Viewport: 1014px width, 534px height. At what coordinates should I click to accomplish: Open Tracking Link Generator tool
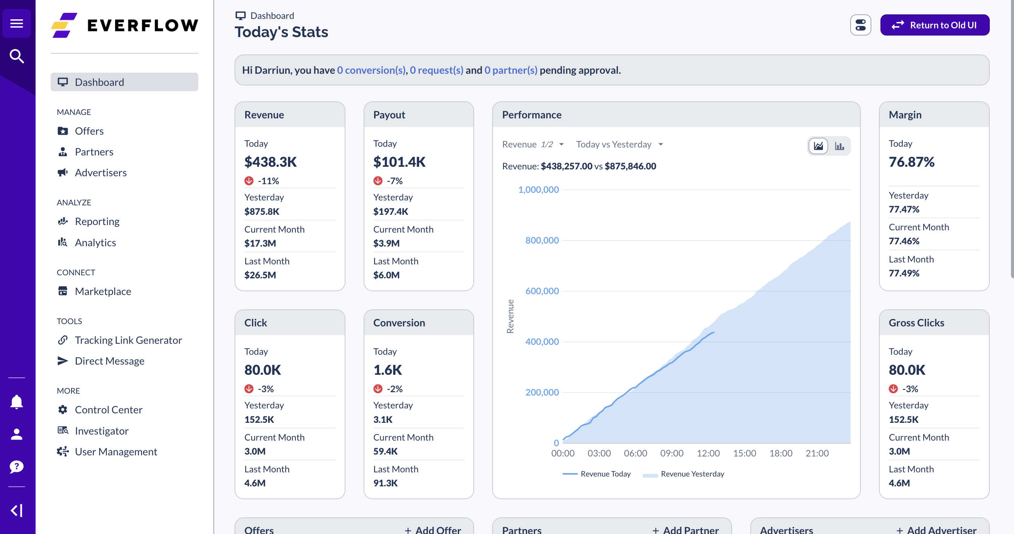click(129, 340)
